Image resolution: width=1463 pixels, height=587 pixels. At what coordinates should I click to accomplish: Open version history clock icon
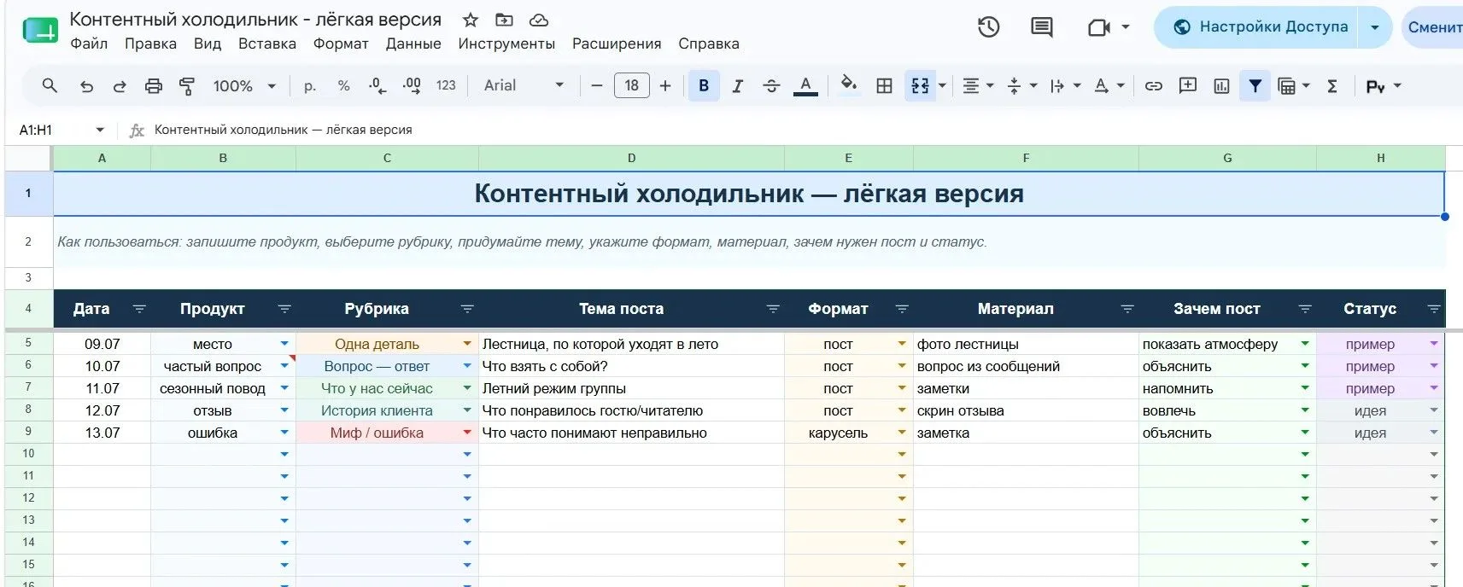tap(988, 27)
